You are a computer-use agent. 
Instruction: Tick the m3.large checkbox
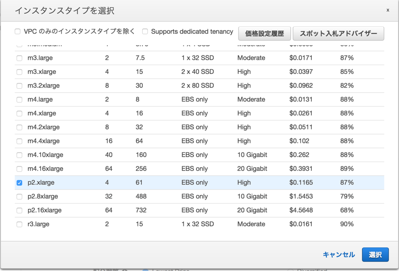19,58
